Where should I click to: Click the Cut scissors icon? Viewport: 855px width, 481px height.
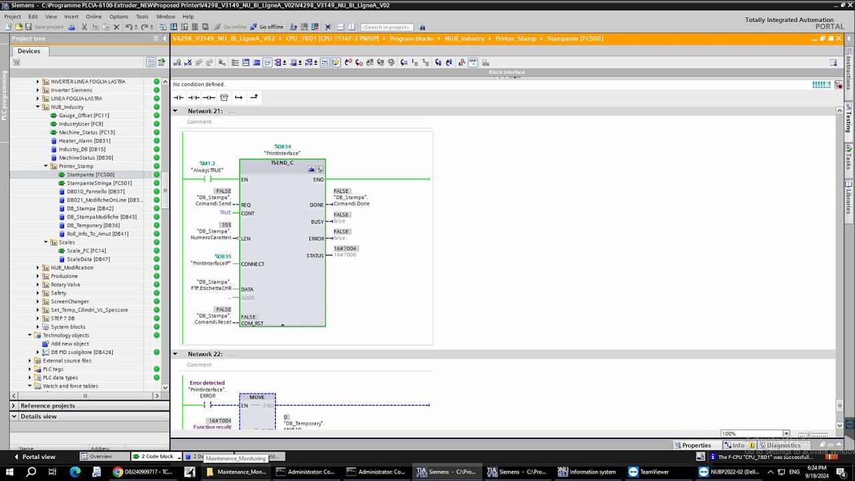(84, 27)
